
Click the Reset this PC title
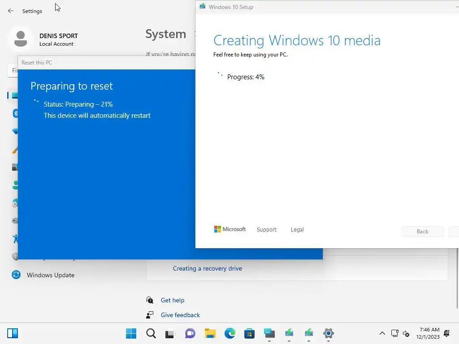click(37, 63)
